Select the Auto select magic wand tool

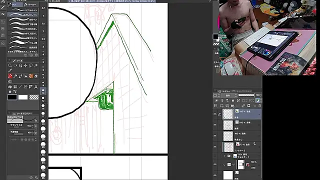(x=36, y=65)
